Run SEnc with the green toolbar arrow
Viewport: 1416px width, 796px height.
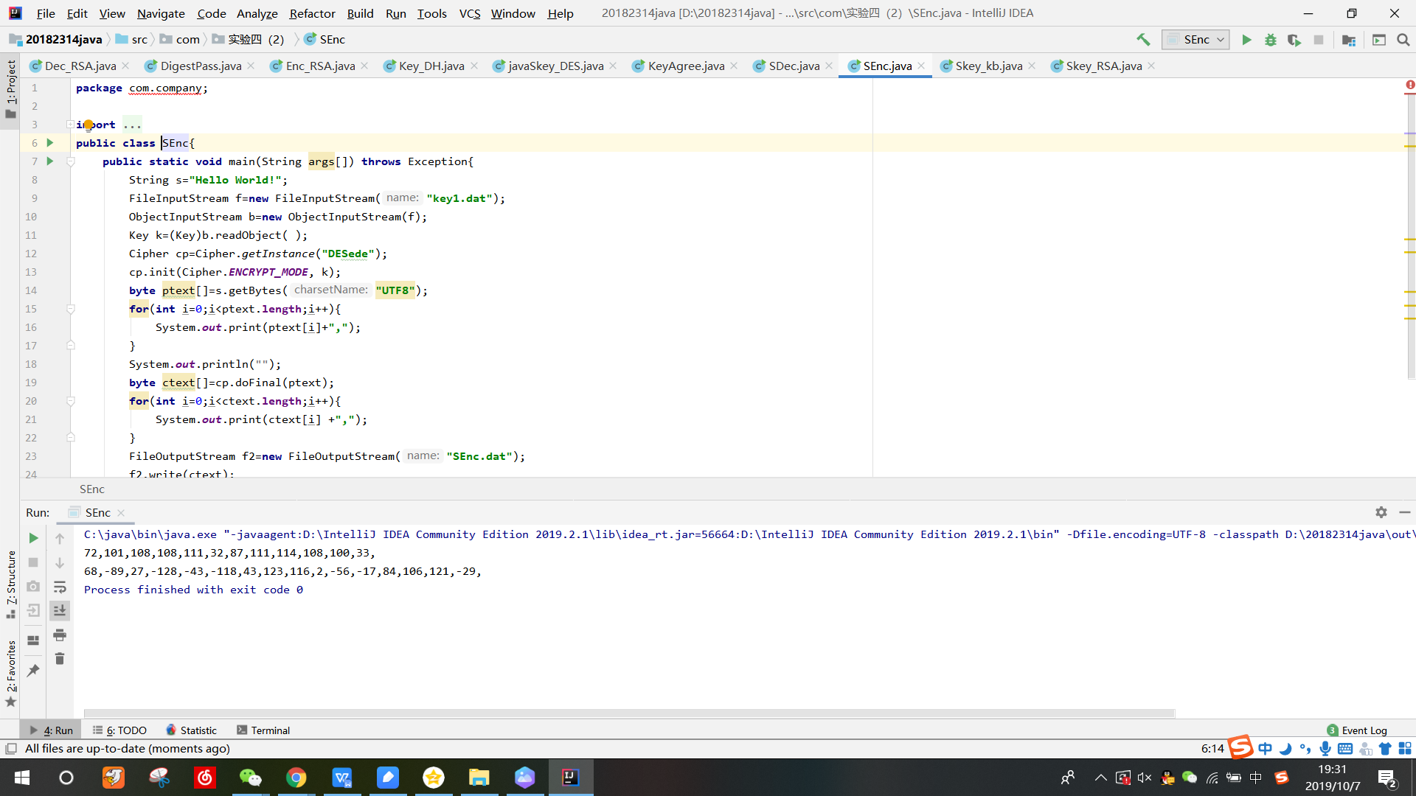(x=1246, y=40)
